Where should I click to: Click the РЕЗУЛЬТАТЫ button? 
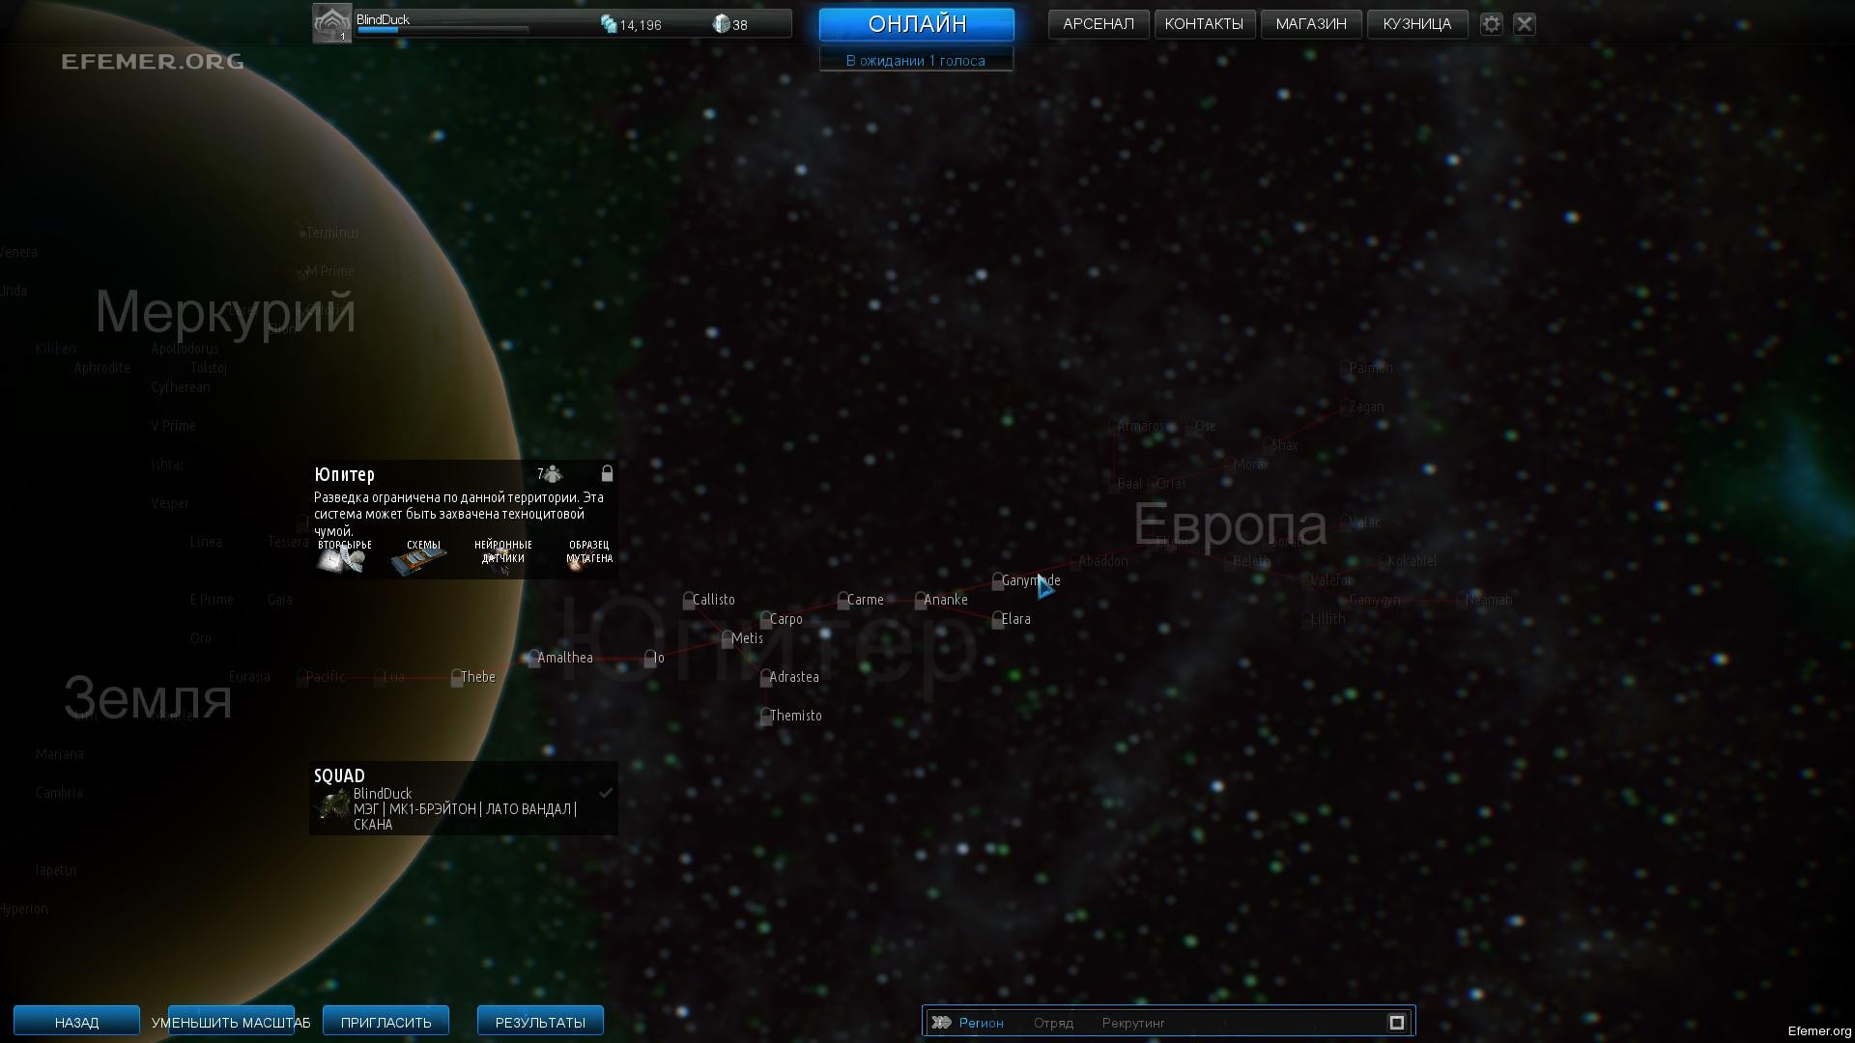point(540,1022)
